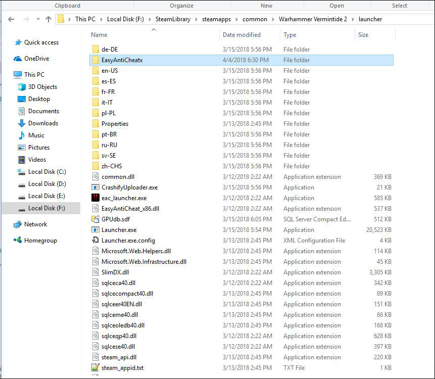Select the en-US folder

click(241, 71)
